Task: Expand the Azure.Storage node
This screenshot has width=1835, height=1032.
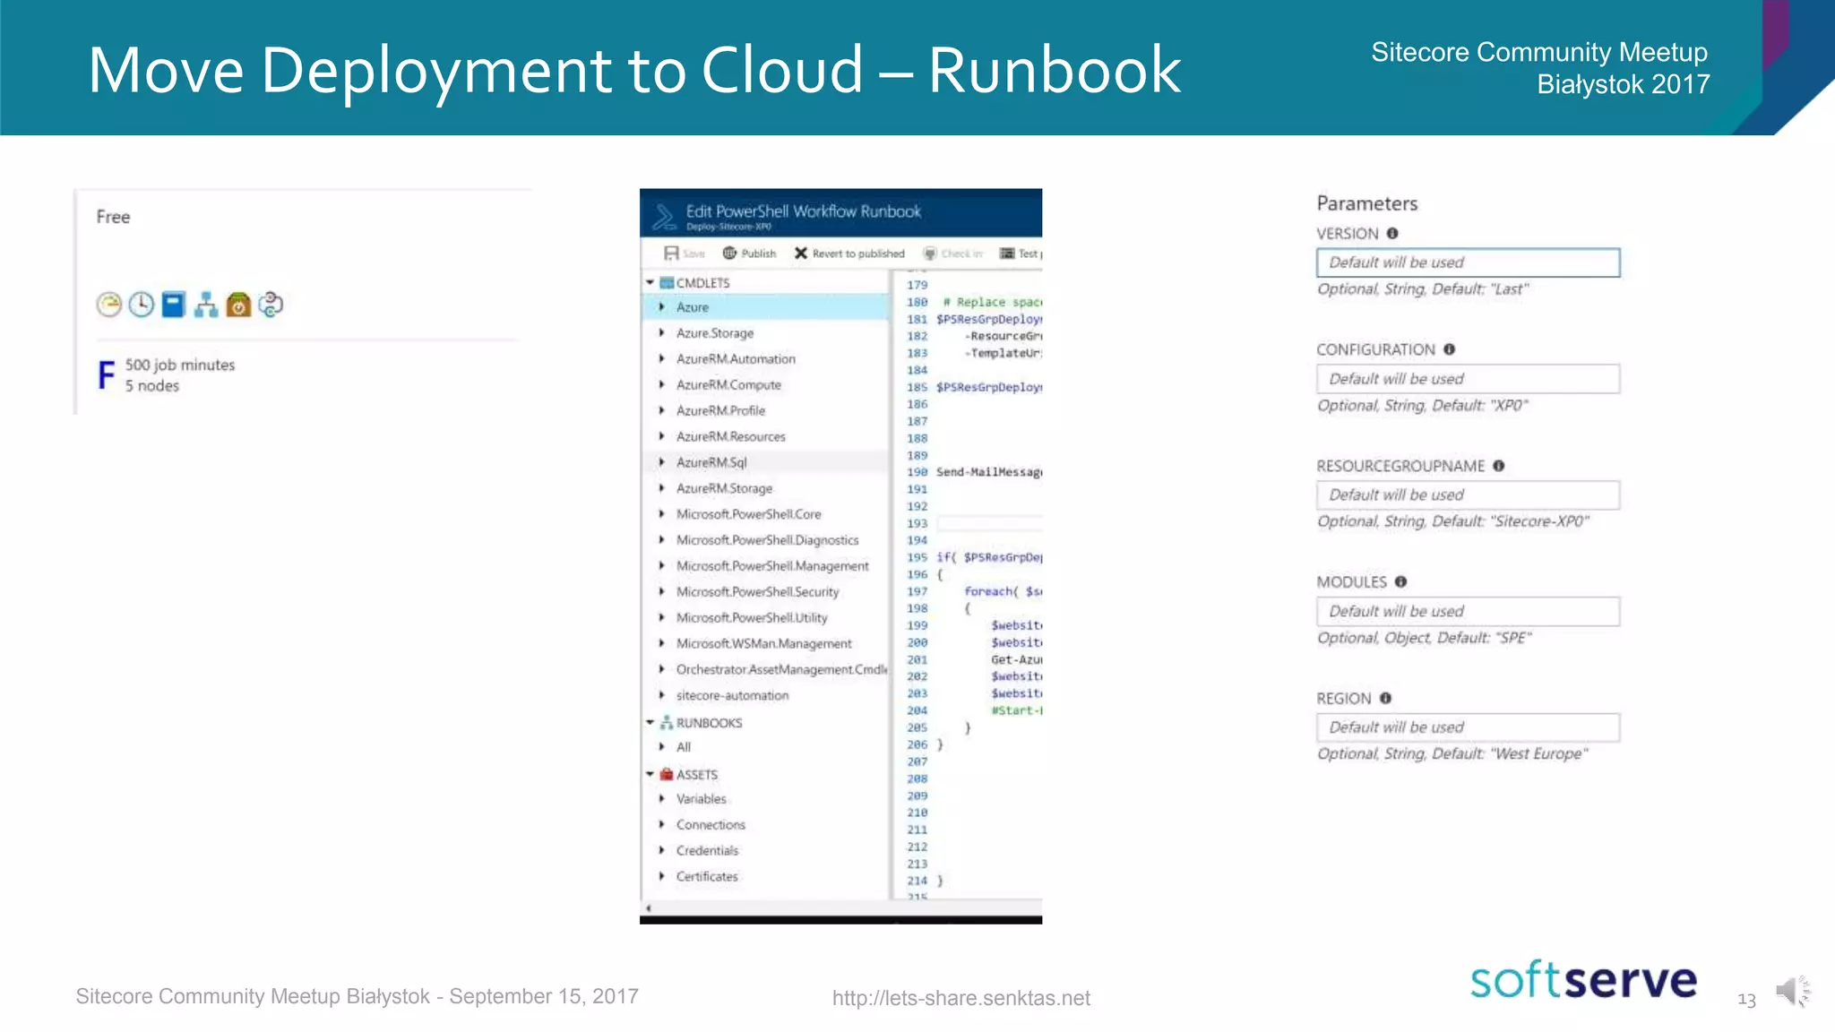Action: tap(662, 333)
